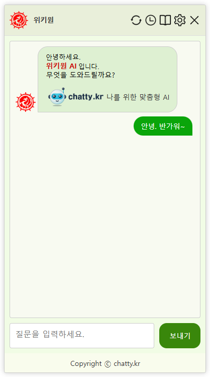Screen dimensions: 210x377
Task: Select the 안녕. 반가워~ user message bubble
Action: [x=163, y=126]
